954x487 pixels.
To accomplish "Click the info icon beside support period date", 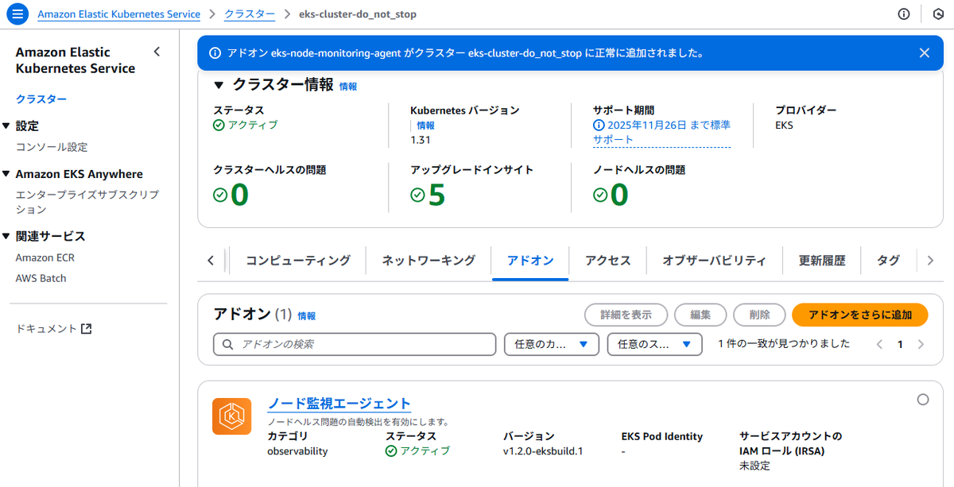I will (x=599, y=126).
